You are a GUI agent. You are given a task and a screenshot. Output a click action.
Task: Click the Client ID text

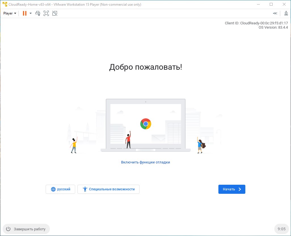tap(256, 23)
